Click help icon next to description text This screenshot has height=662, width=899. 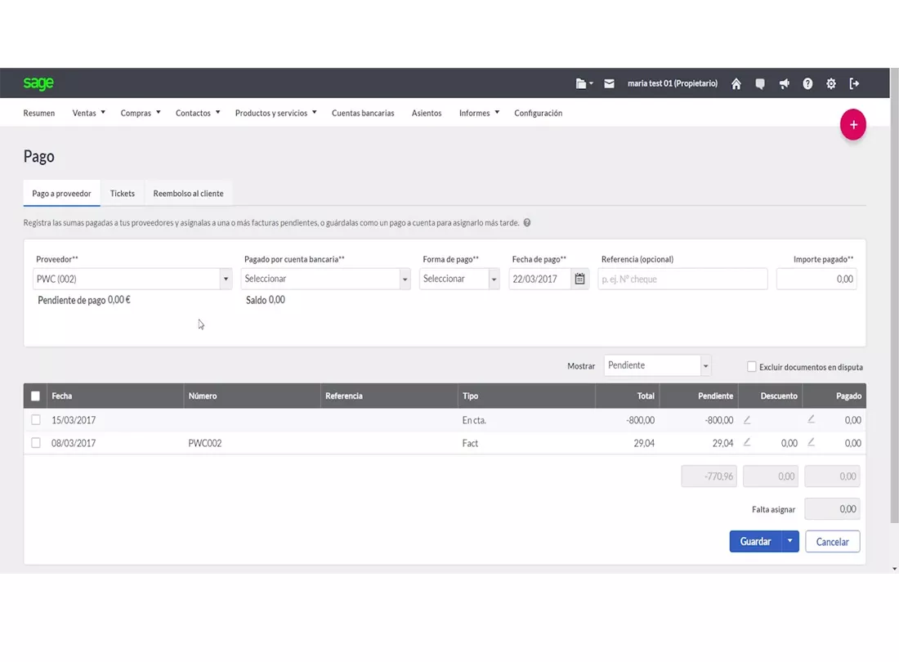coord(527,223)
